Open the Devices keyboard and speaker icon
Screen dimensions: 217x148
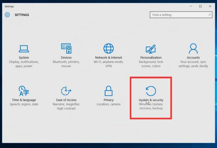(x=66, y=49)
